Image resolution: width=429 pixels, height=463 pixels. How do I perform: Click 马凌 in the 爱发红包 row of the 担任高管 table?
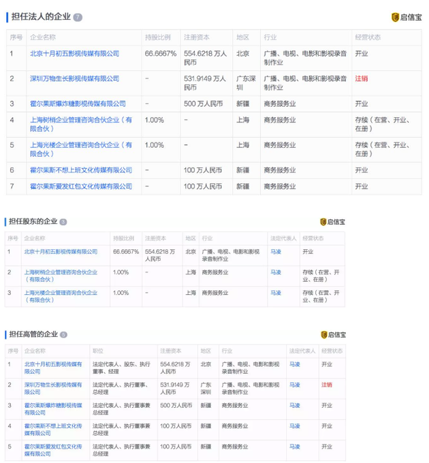pos(295,447)
